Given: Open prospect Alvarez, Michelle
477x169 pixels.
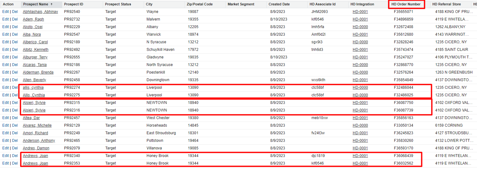Looking at the screenshot, I should pos(37,125).
